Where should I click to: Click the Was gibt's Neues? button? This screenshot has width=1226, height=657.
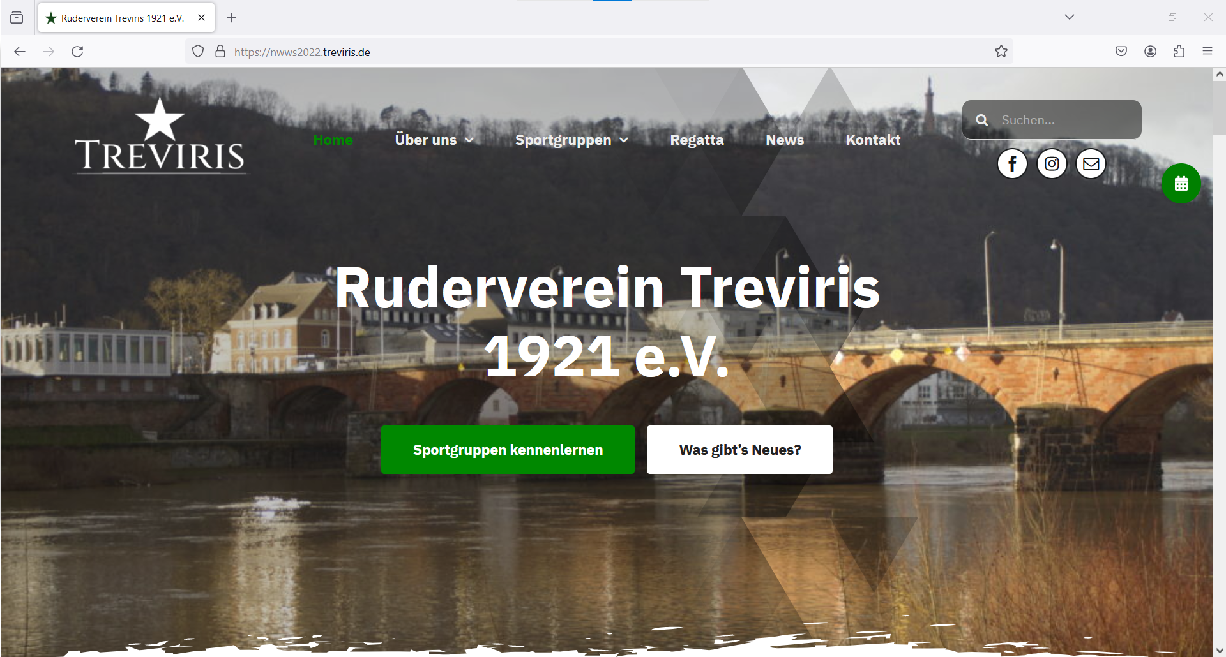[x=739, y=449]
